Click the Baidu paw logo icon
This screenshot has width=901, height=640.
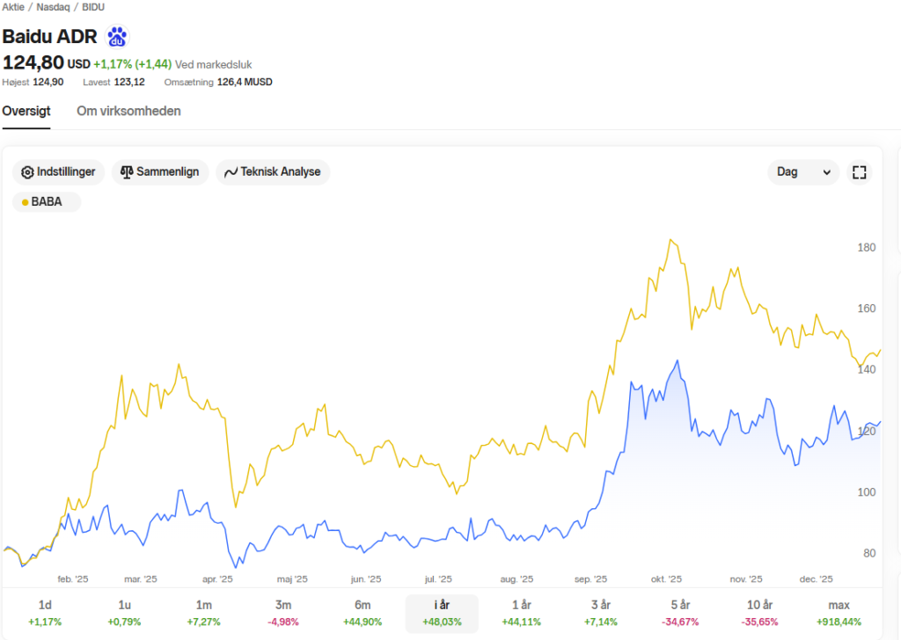pos(117,37)
